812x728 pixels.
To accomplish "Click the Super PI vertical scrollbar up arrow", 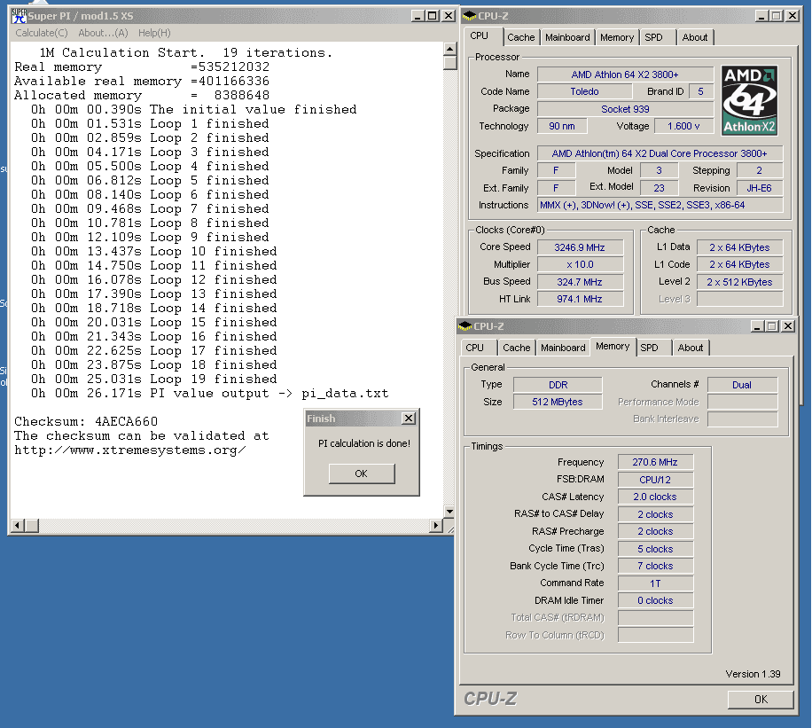I will 449,50.
